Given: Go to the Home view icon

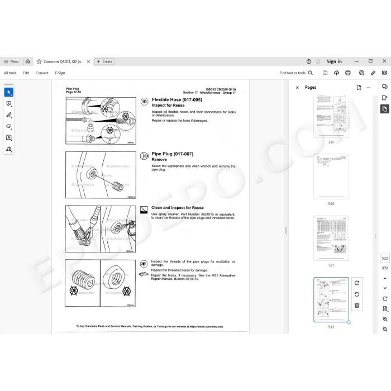Looking at the screenshot, I should click(x=28, y=61).
